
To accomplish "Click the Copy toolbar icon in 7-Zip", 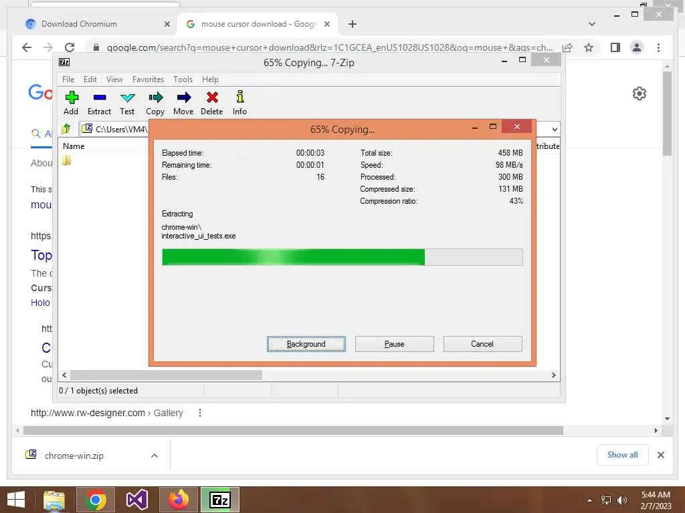I will pyautogui.click(x=155, y=98).
